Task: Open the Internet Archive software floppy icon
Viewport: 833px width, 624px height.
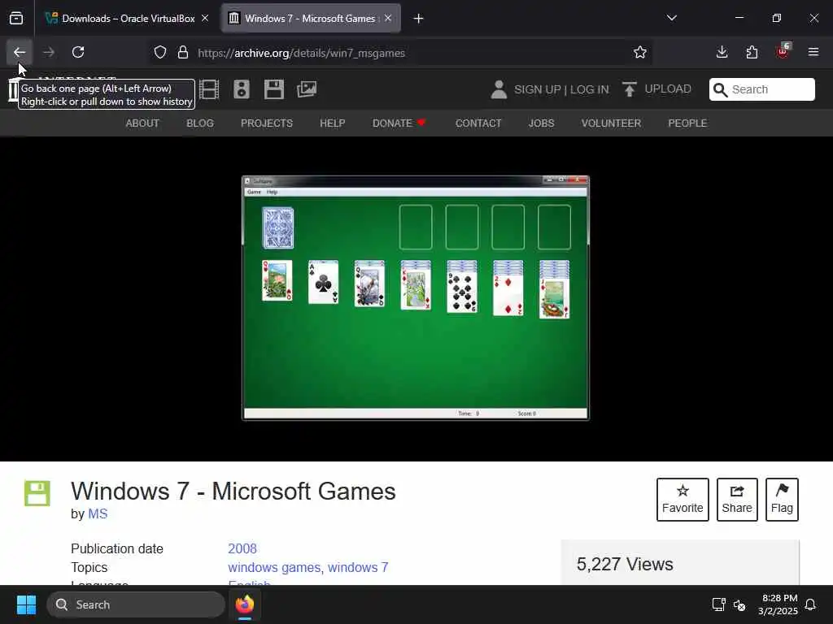Action: 274,89
